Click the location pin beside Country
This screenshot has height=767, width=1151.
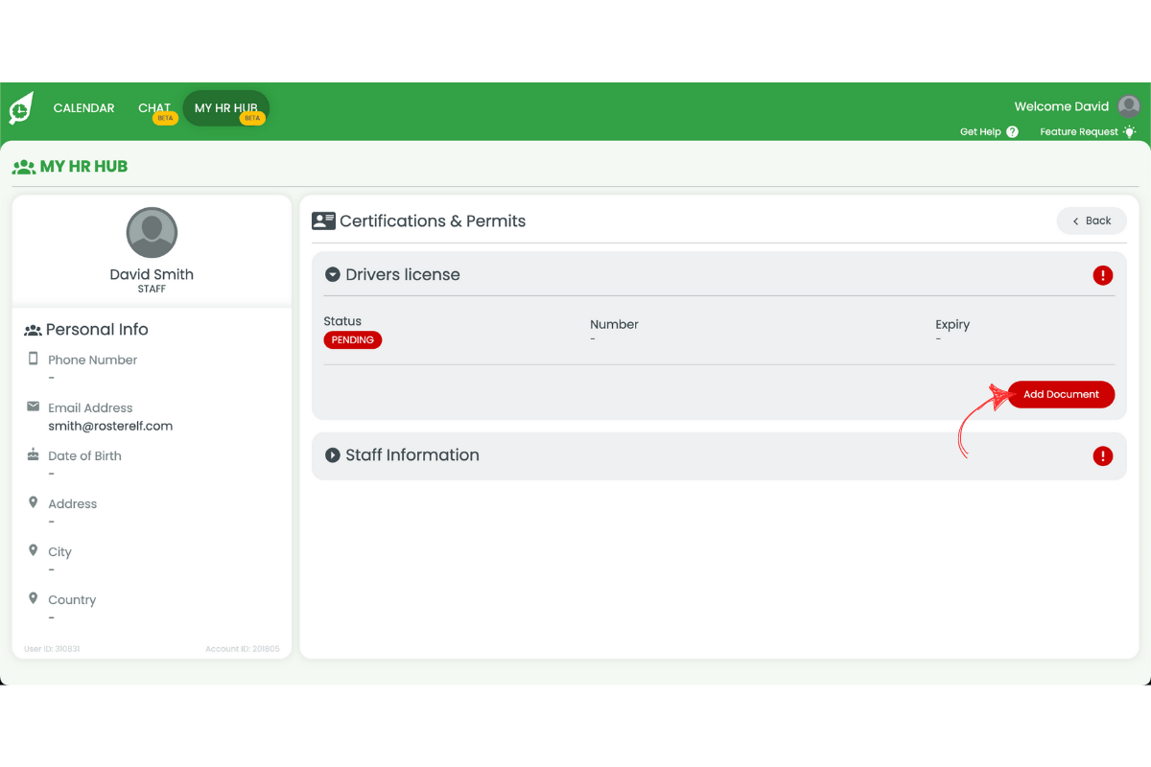coord(34,598)
